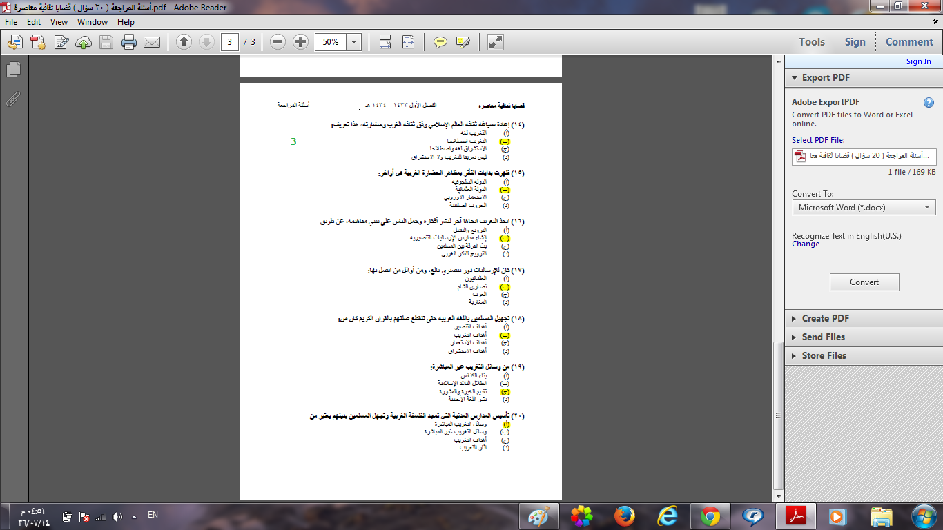Open Windows Explorer folder in taskbar

tap(881, 516)
